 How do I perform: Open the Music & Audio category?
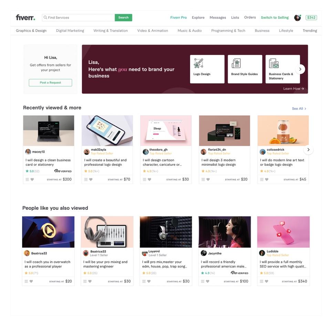coord(189,31)
